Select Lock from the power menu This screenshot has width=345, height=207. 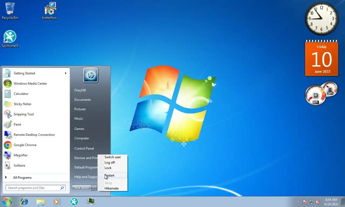[112, 168]
